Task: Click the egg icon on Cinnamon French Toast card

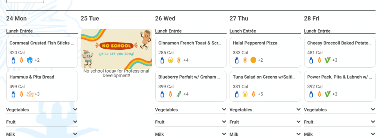Action: pyautogui.click(x=171, y=60)
